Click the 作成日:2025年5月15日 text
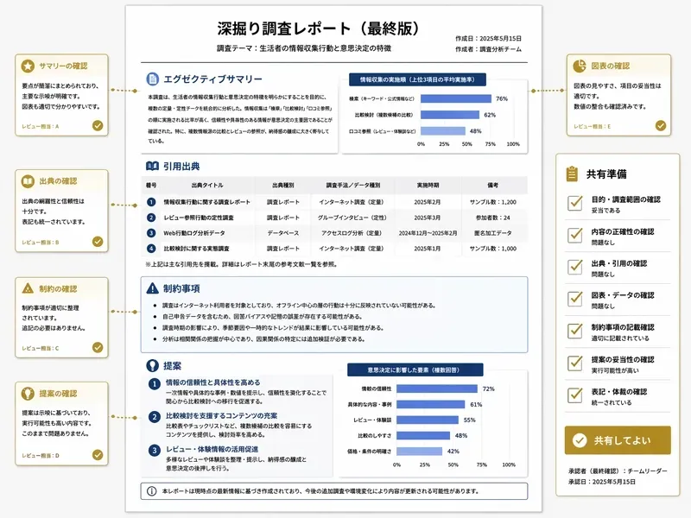The width and height of the screenshot is (691, 518). coord(488,38)
